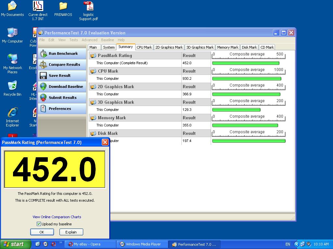
Task: Switch to the 3D Graphics Mark tab
Action: click(200, 47)
